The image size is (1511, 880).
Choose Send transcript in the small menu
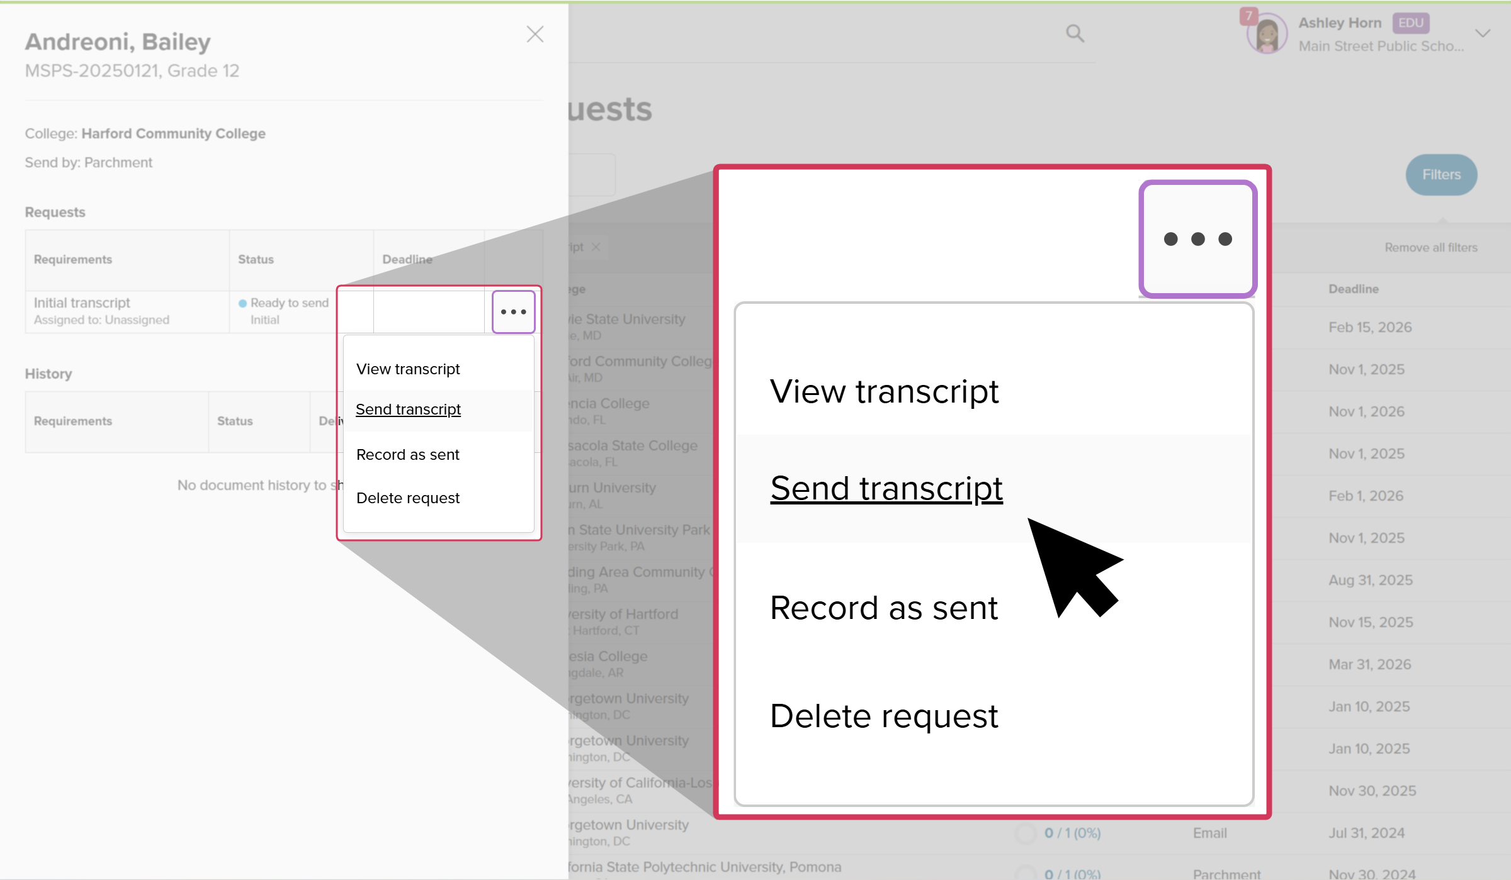pos(408,409)
